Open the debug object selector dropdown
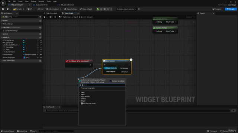Viewport: 238px width, 133px height. coord(126,9)
